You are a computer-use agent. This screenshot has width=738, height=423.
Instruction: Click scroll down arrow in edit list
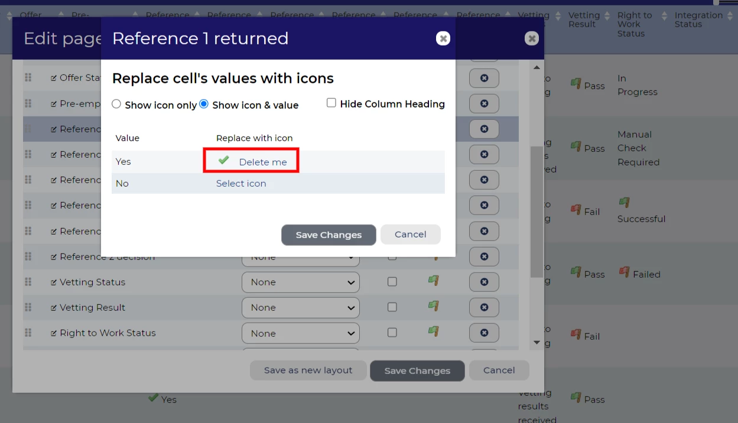coord(537,342)
